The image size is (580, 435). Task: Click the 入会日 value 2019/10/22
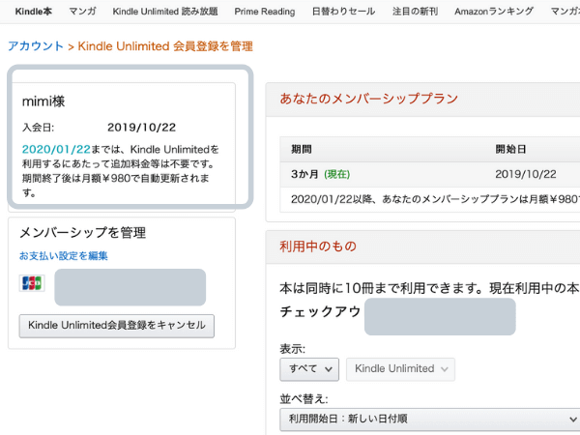pyautogui.click(x=142, y=128)
